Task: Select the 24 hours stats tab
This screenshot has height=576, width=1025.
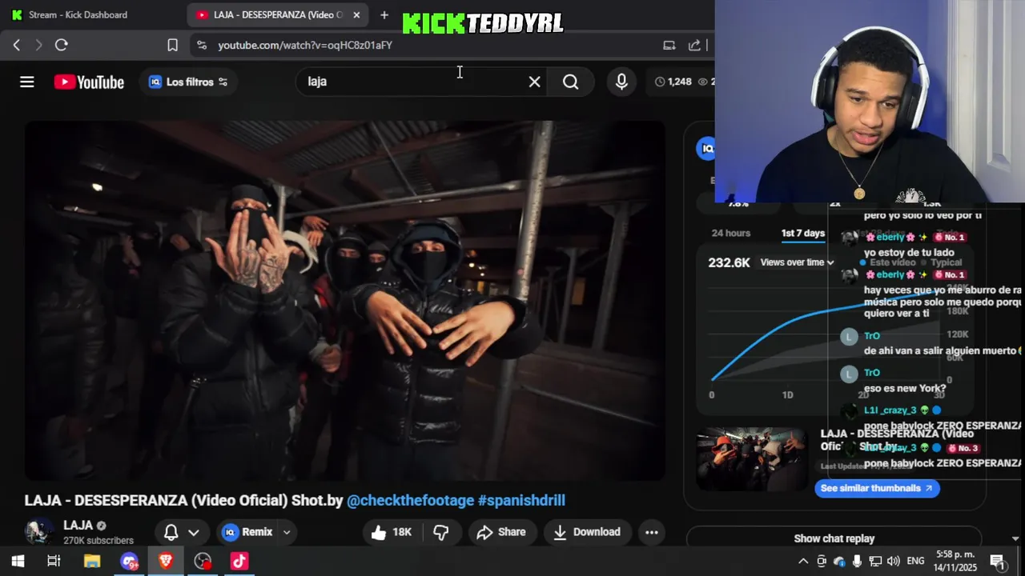Action: 731,234
